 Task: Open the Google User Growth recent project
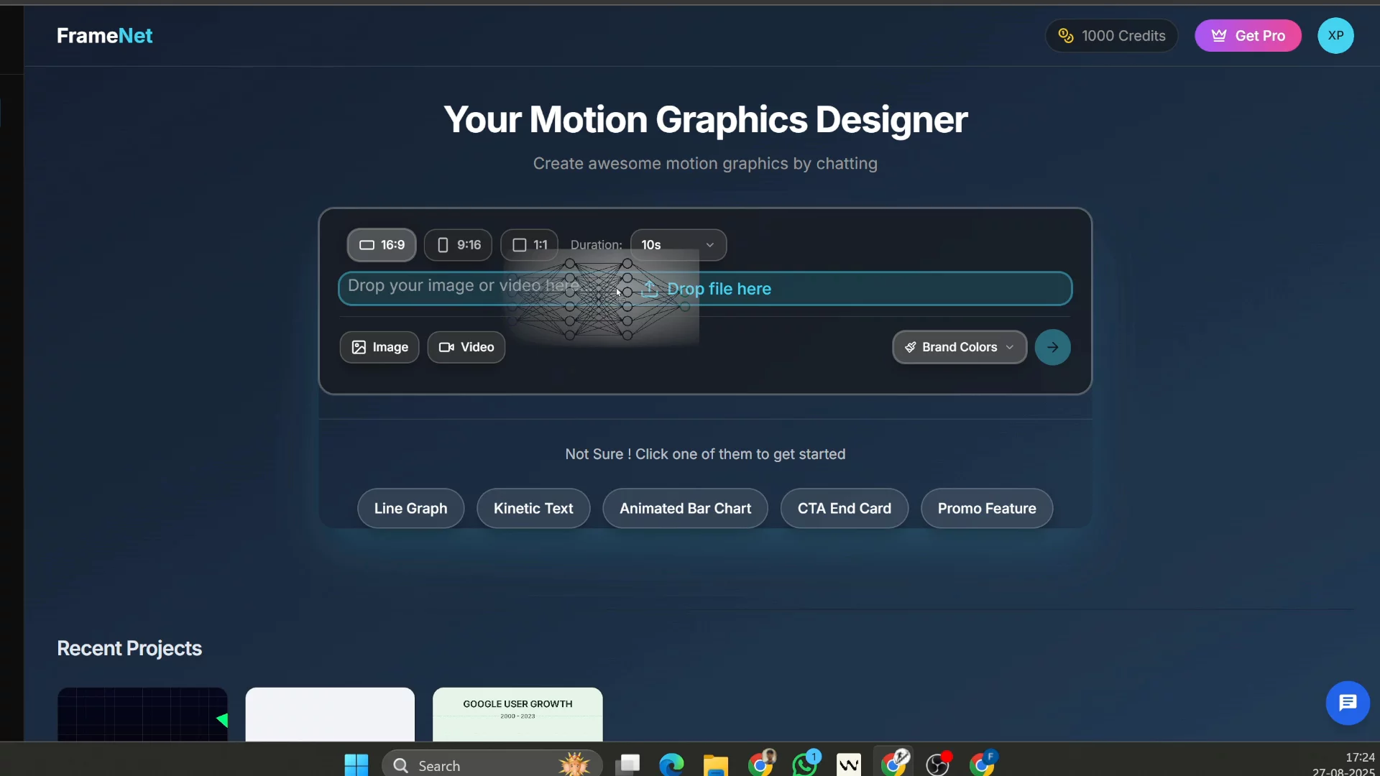coord(517,713)
